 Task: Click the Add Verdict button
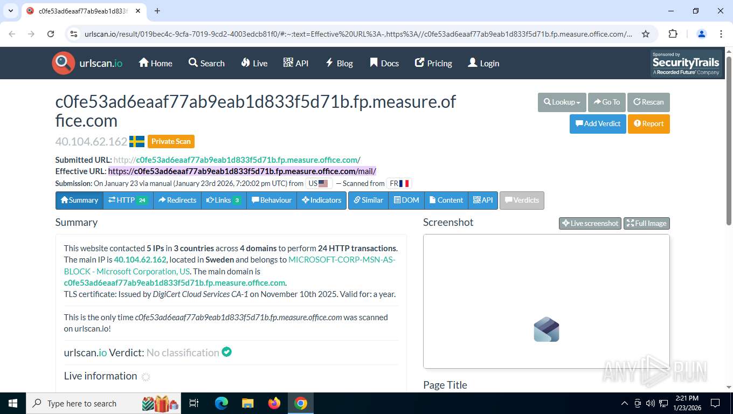(x=598, y=123)
